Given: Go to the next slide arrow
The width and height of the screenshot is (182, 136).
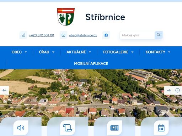Looking at the screenshot, I should pos(168,90).
